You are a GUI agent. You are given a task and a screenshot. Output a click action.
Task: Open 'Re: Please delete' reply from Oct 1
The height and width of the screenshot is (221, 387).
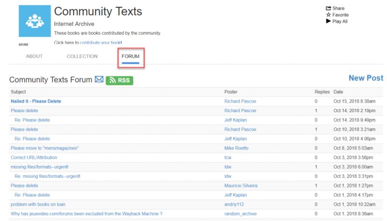(x=32, y=195)
